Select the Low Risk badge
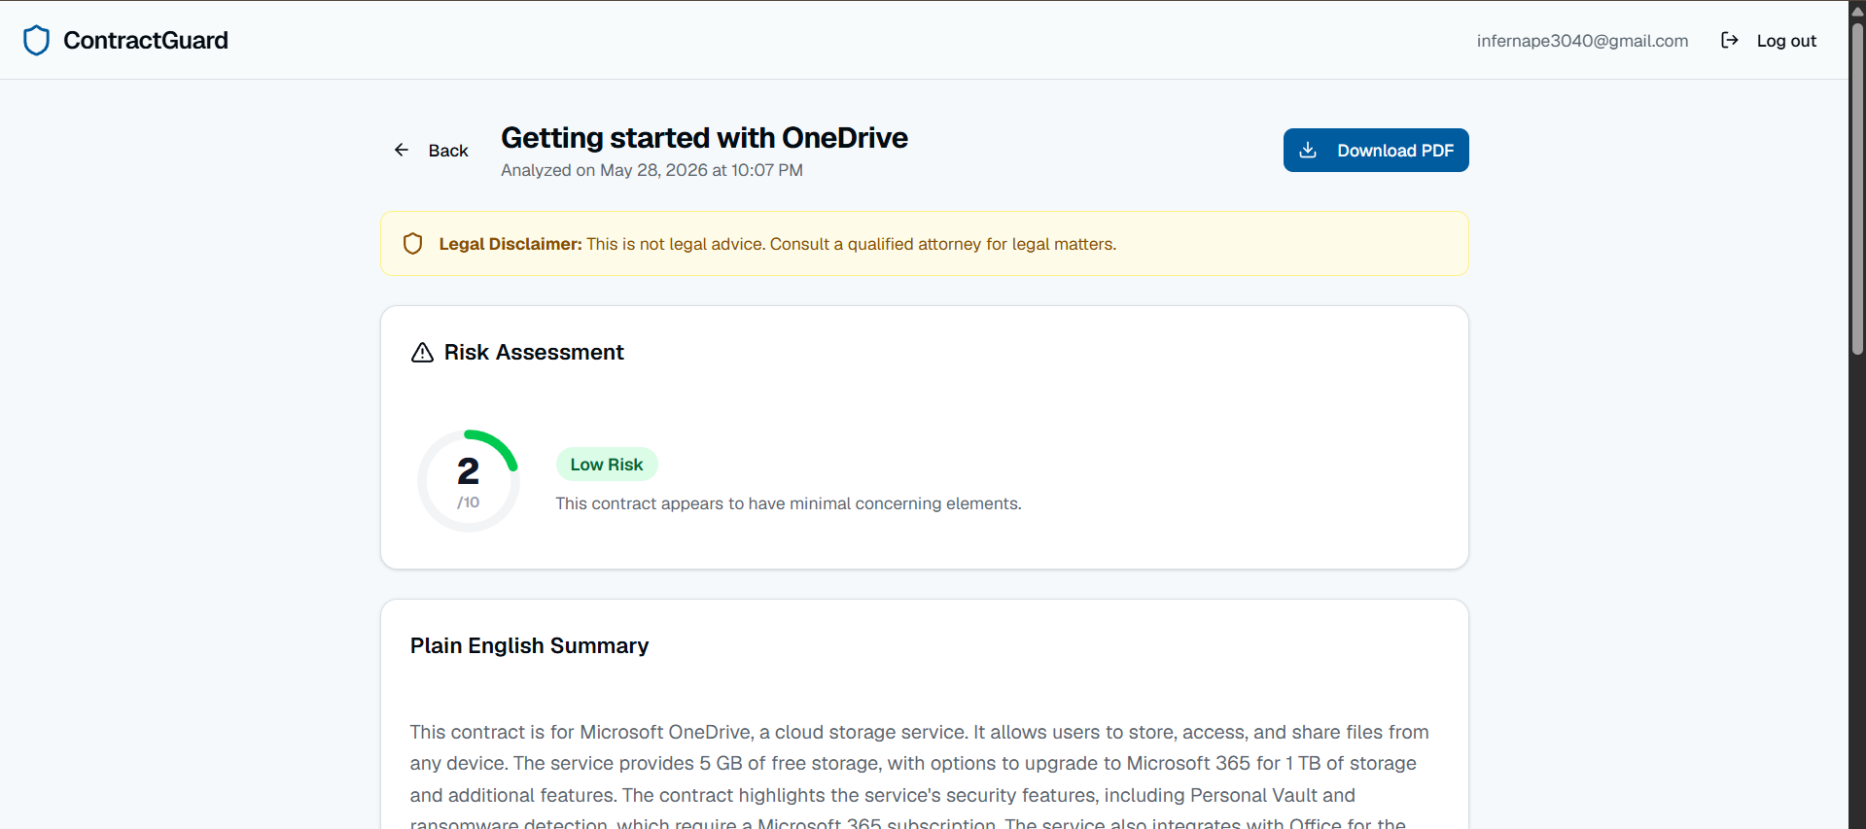 click(607, 465)
